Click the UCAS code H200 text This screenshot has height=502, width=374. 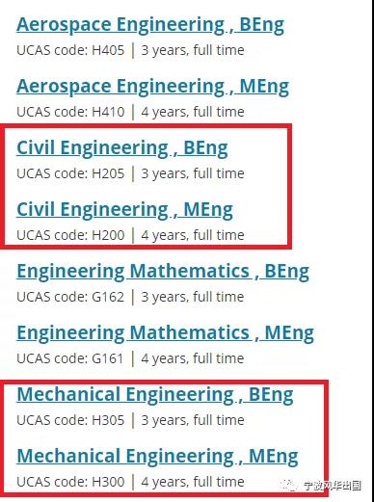[x=70, y=235]
